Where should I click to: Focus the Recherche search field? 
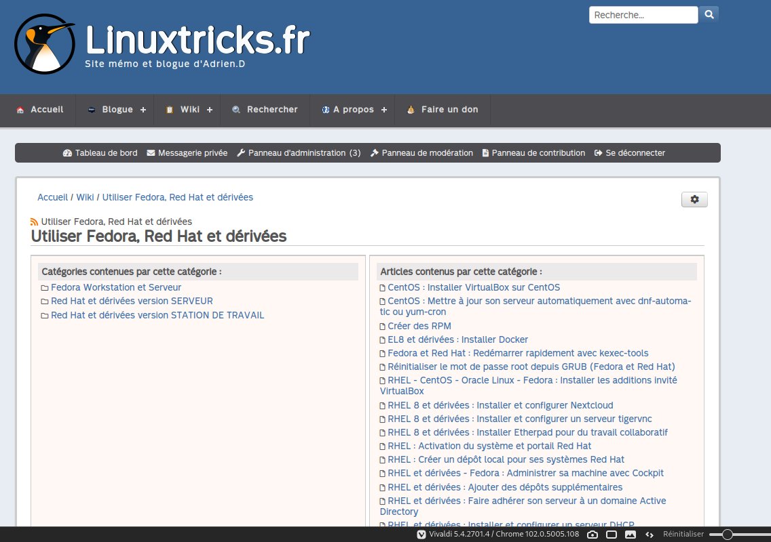643,15
